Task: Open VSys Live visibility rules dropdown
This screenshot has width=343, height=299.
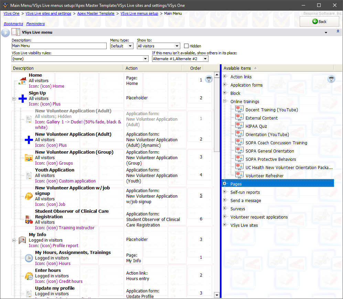Action: 146,59
